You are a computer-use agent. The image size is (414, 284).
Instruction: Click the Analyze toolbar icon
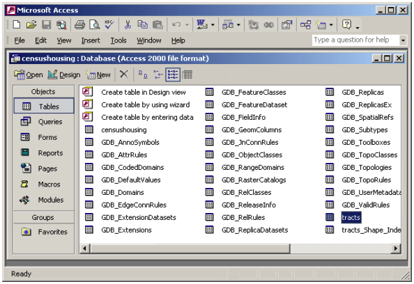228,25
